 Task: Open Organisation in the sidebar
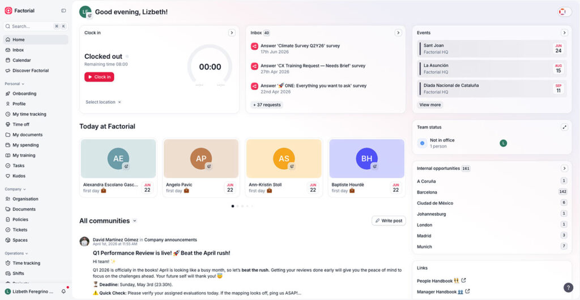pyautogui.click(x=36, y=199)
